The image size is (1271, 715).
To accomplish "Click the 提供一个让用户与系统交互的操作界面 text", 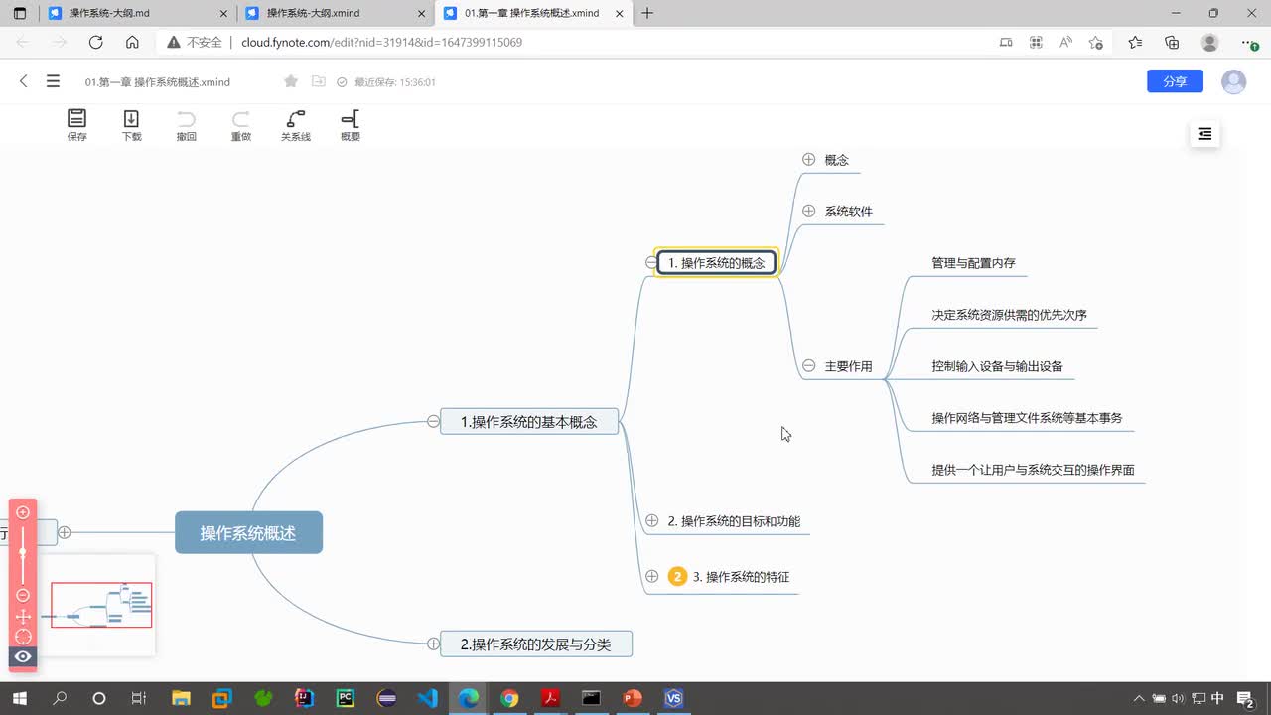I will [x=1033, y=470].
